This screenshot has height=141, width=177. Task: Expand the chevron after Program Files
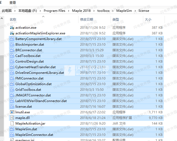pyautogui.click(x=69, y=11)
